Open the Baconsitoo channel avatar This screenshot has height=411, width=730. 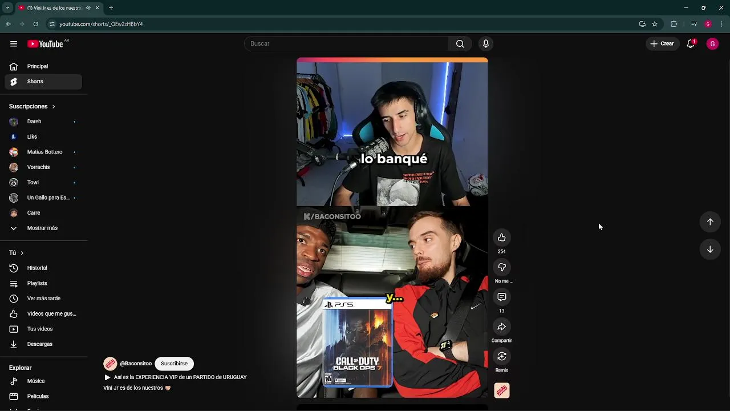click(x=110, y=364)
